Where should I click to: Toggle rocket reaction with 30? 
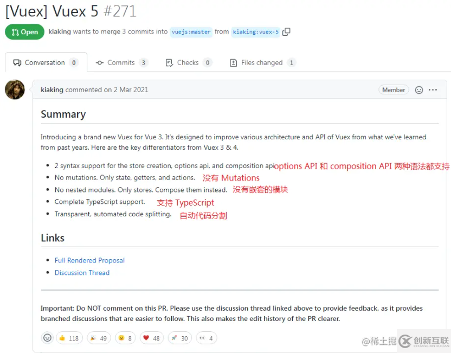pyautogui.click(x=179, y=338)
